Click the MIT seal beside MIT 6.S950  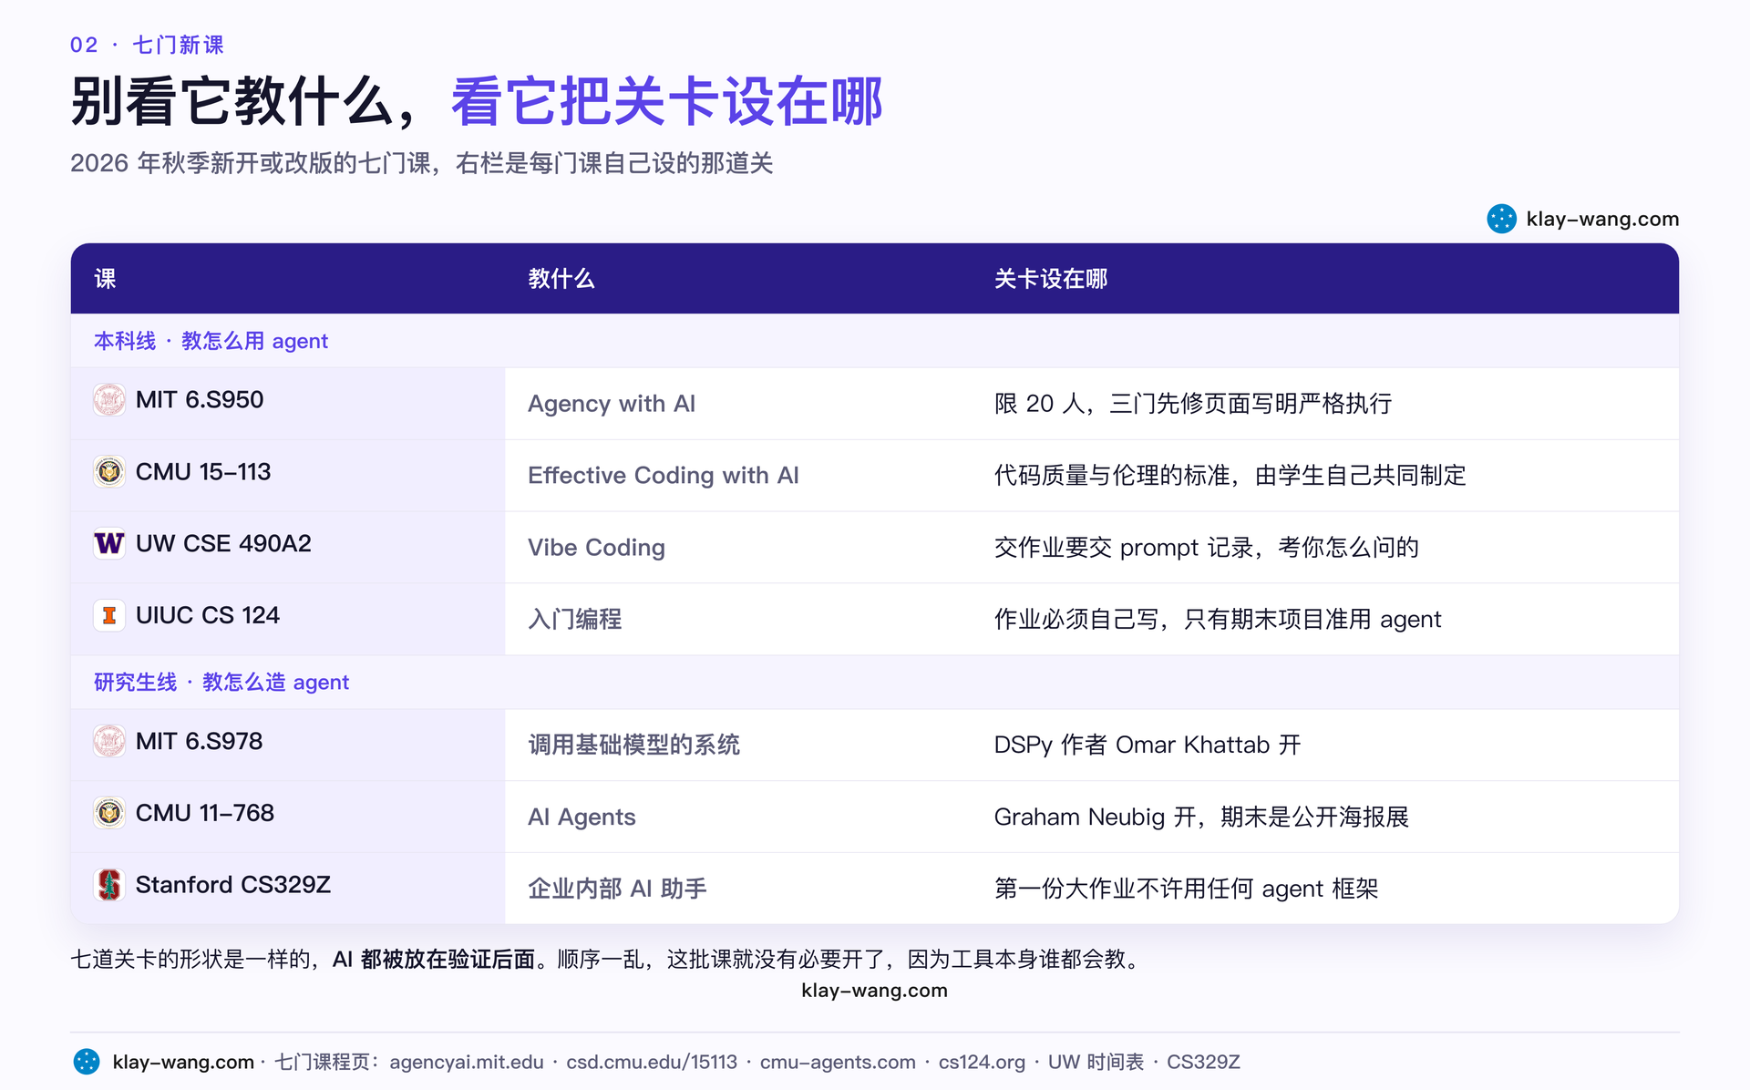[x=109, y=399]
